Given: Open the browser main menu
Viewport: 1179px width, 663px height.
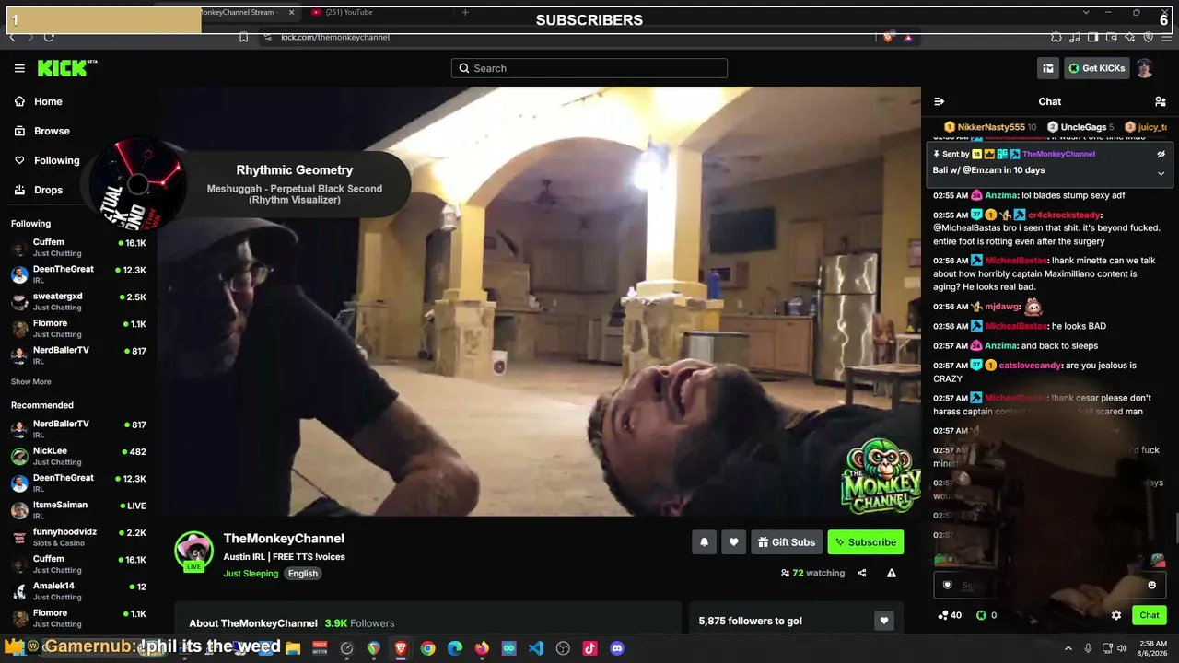Looking at the screenshot, I should click(x=1166, y=37).
